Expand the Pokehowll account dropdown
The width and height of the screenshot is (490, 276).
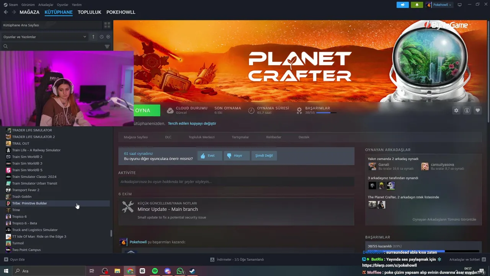click(439, 5)
